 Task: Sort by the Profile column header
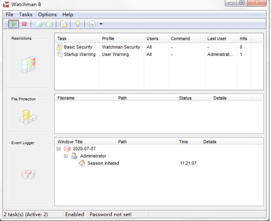122,38
